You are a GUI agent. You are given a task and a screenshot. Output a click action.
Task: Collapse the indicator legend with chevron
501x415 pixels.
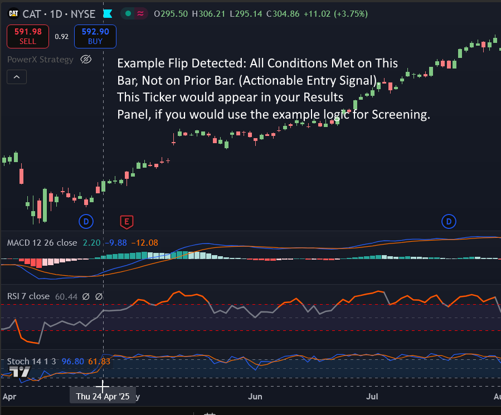[16, 77]
